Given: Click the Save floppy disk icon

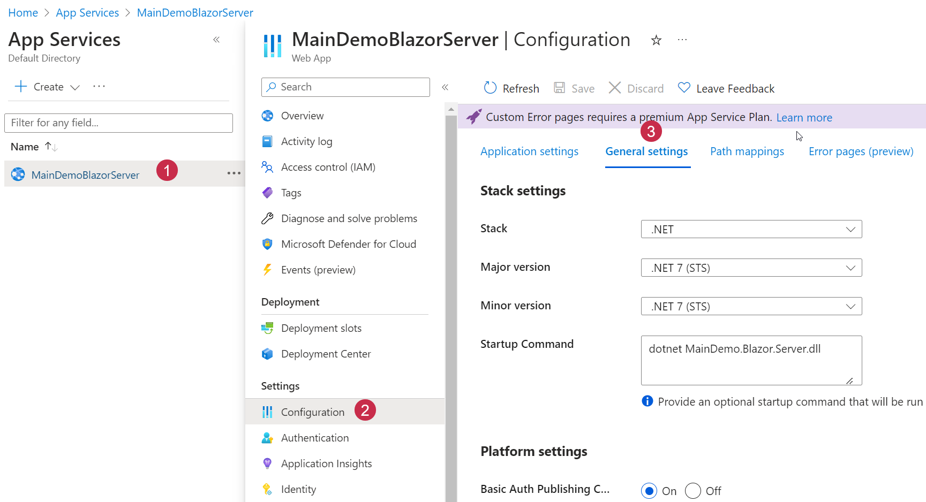Looking at the screenshot, I should (560, 88).
